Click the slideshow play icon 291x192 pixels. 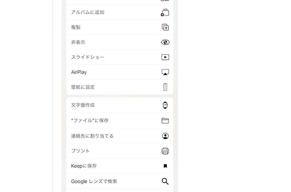165,57
